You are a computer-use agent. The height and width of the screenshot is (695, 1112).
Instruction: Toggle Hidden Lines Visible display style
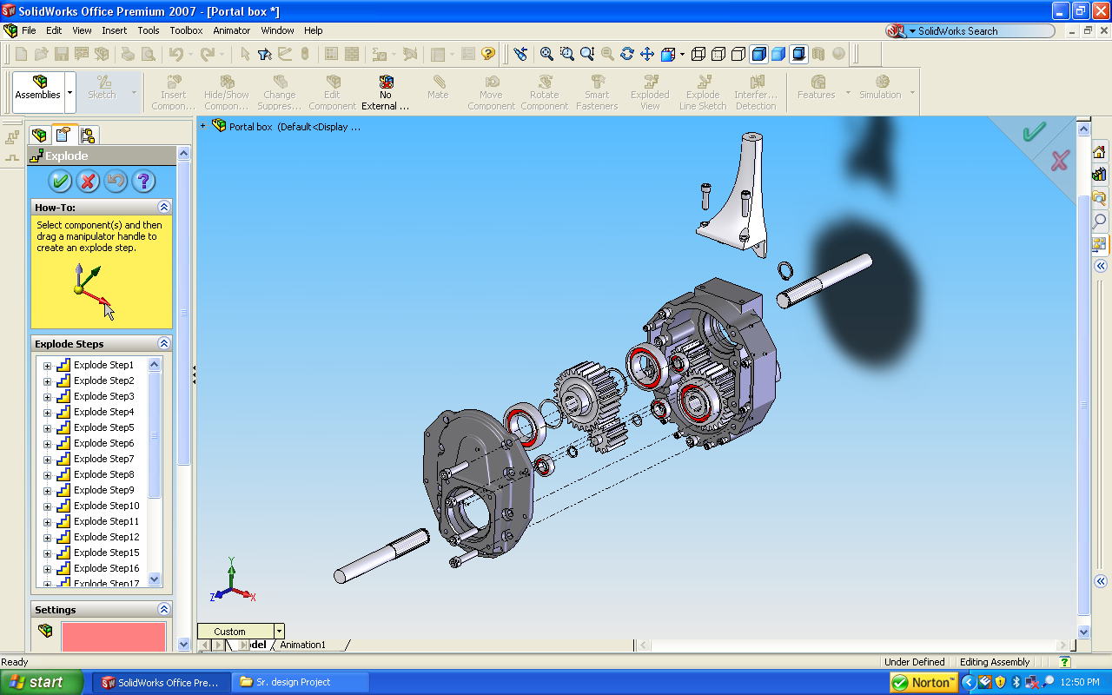coord(718,54)
